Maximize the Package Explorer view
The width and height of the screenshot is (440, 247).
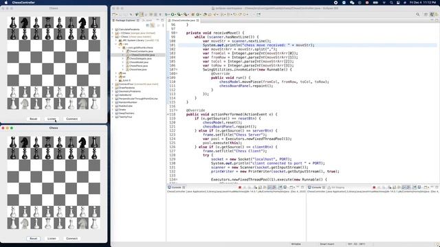(x=162, y=20)
